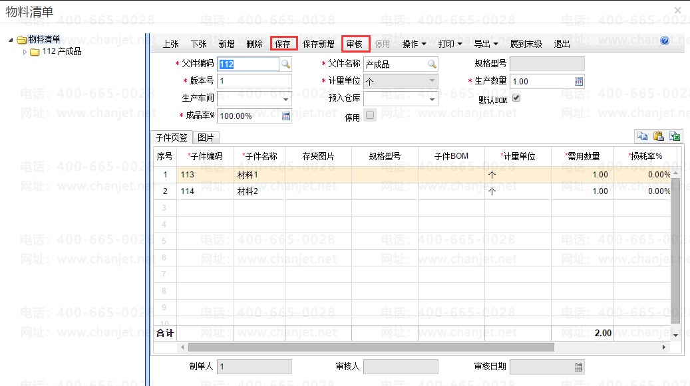Image resolution: width=690 pixels, height=386 pixels.
Task: Switch to the 子件页签 tab
Action: (172, 138)
